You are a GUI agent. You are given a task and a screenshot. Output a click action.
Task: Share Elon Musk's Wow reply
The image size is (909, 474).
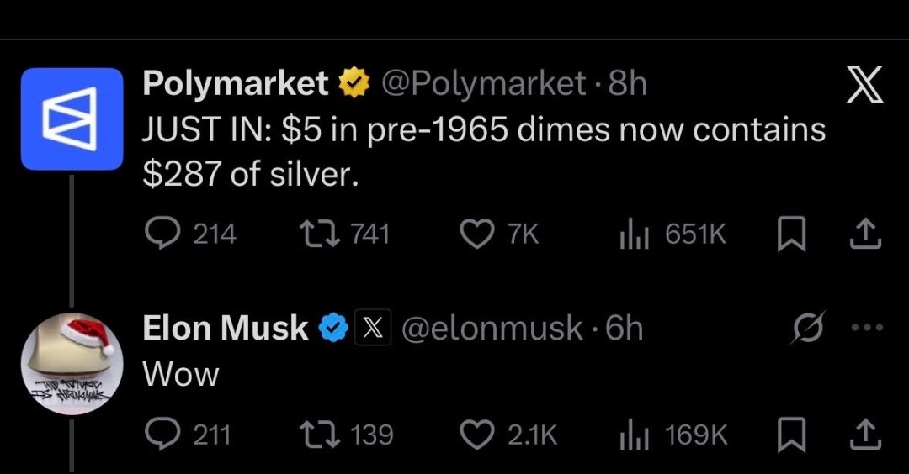865,434
